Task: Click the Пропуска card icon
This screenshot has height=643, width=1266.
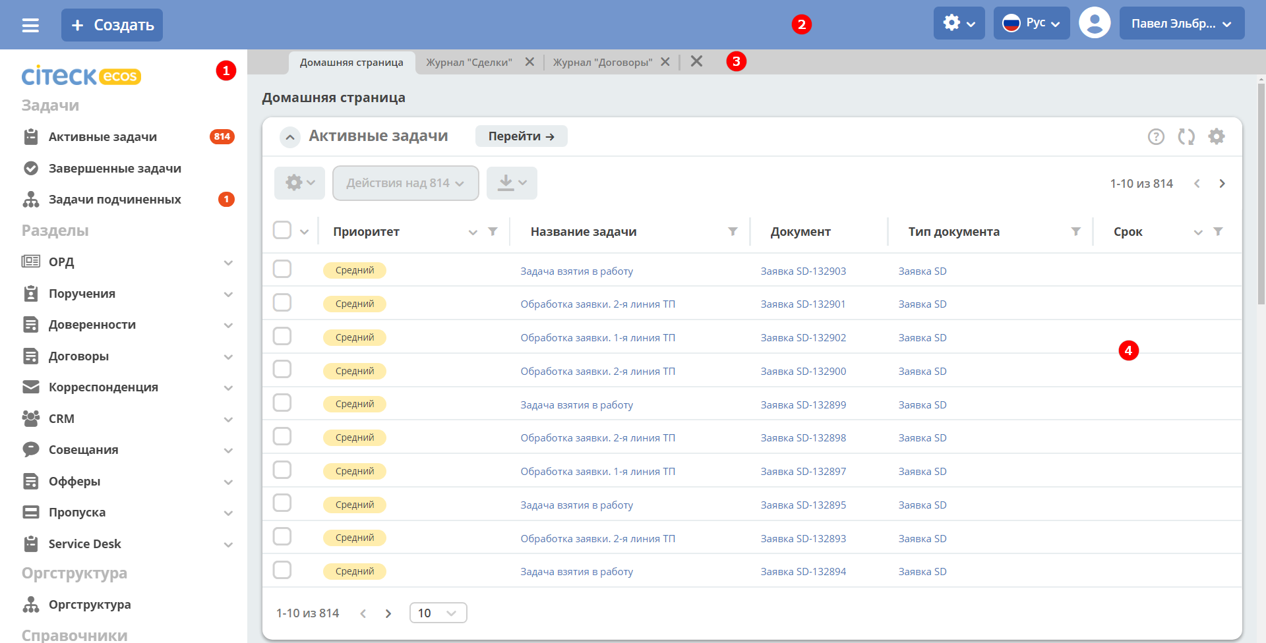Action: pyautogui.click(x=31, y=512)
